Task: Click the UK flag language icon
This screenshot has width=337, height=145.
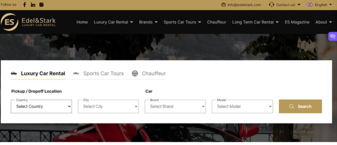Action: point(310,5)
